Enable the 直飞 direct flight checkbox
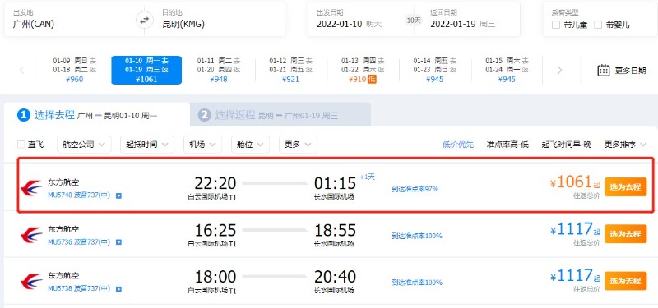The image size is (658, 308). click(x=21, y=145)
